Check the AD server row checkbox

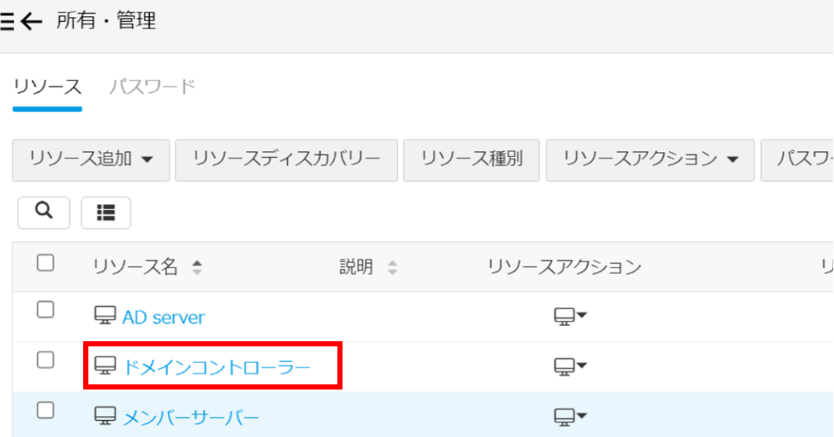pyautogui.click(x=45, y=310)
